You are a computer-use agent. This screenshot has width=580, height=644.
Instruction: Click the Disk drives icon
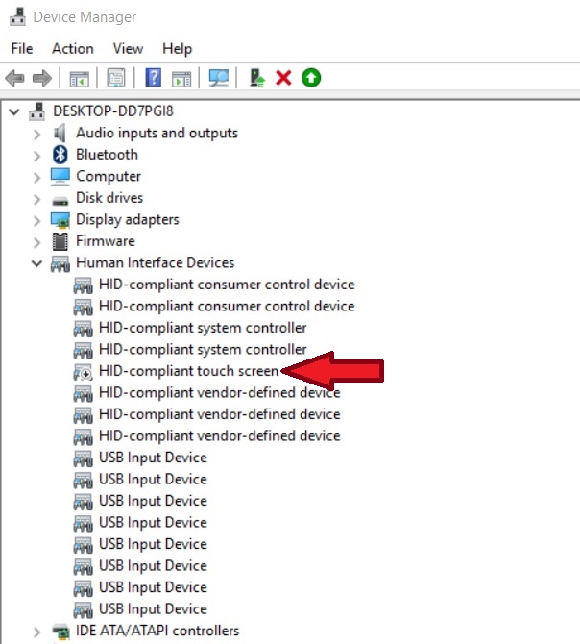[x=60, y=201]
